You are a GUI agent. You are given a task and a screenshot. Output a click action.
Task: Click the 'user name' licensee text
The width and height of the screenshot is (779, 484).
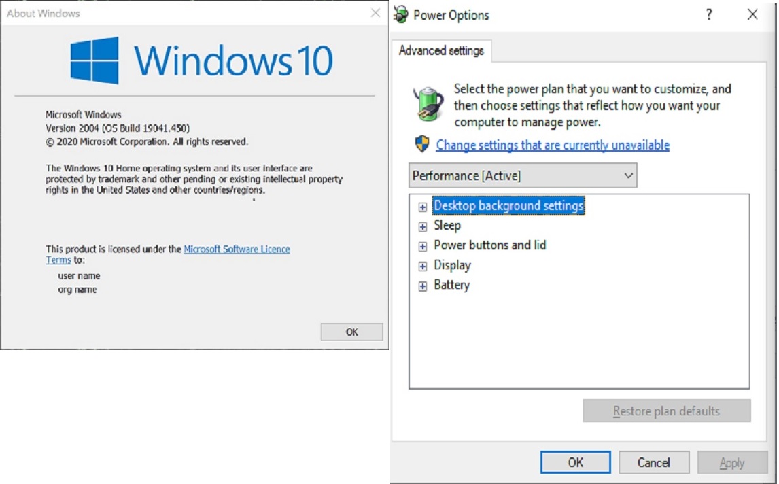pos(79,276)
